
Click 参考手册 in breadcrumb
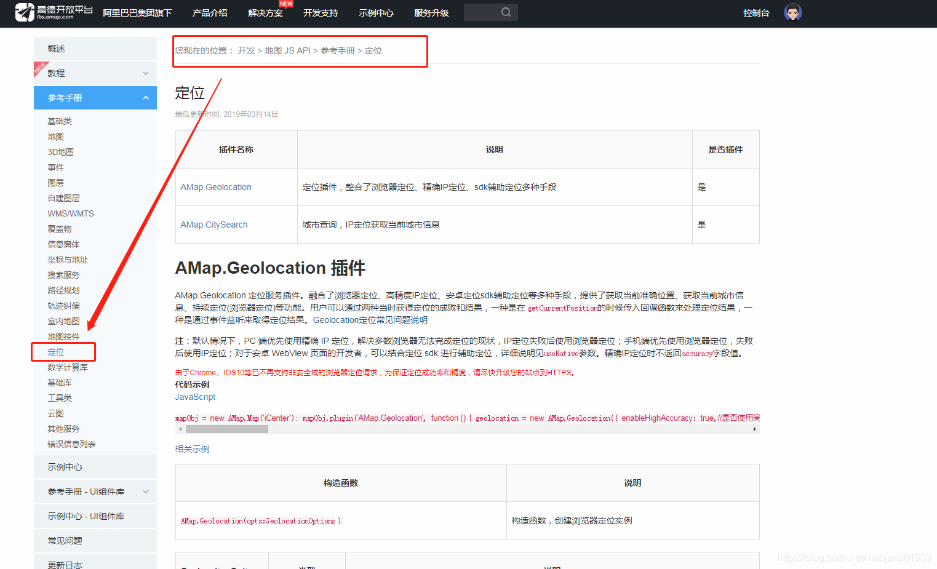pos(338,50)
